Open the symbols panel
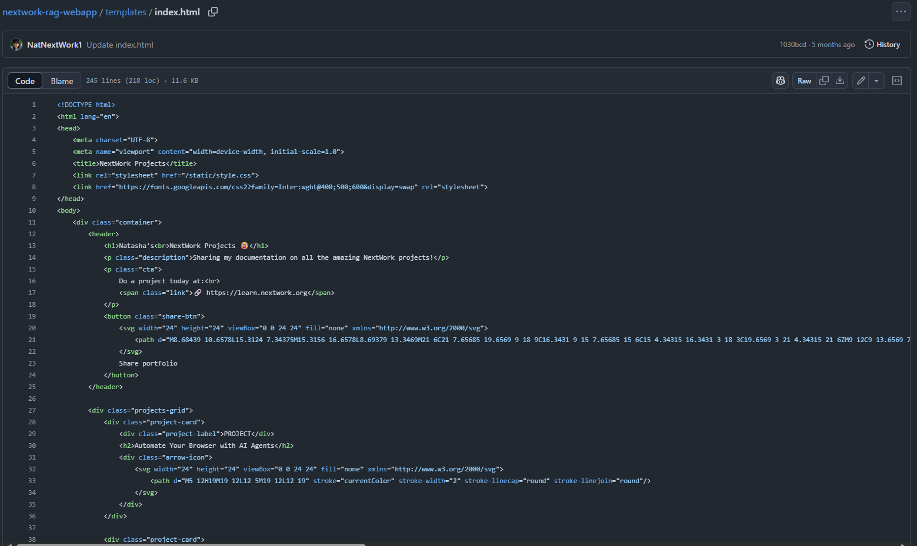This screenshot has height=546, width=917. (x=897, y=81)
